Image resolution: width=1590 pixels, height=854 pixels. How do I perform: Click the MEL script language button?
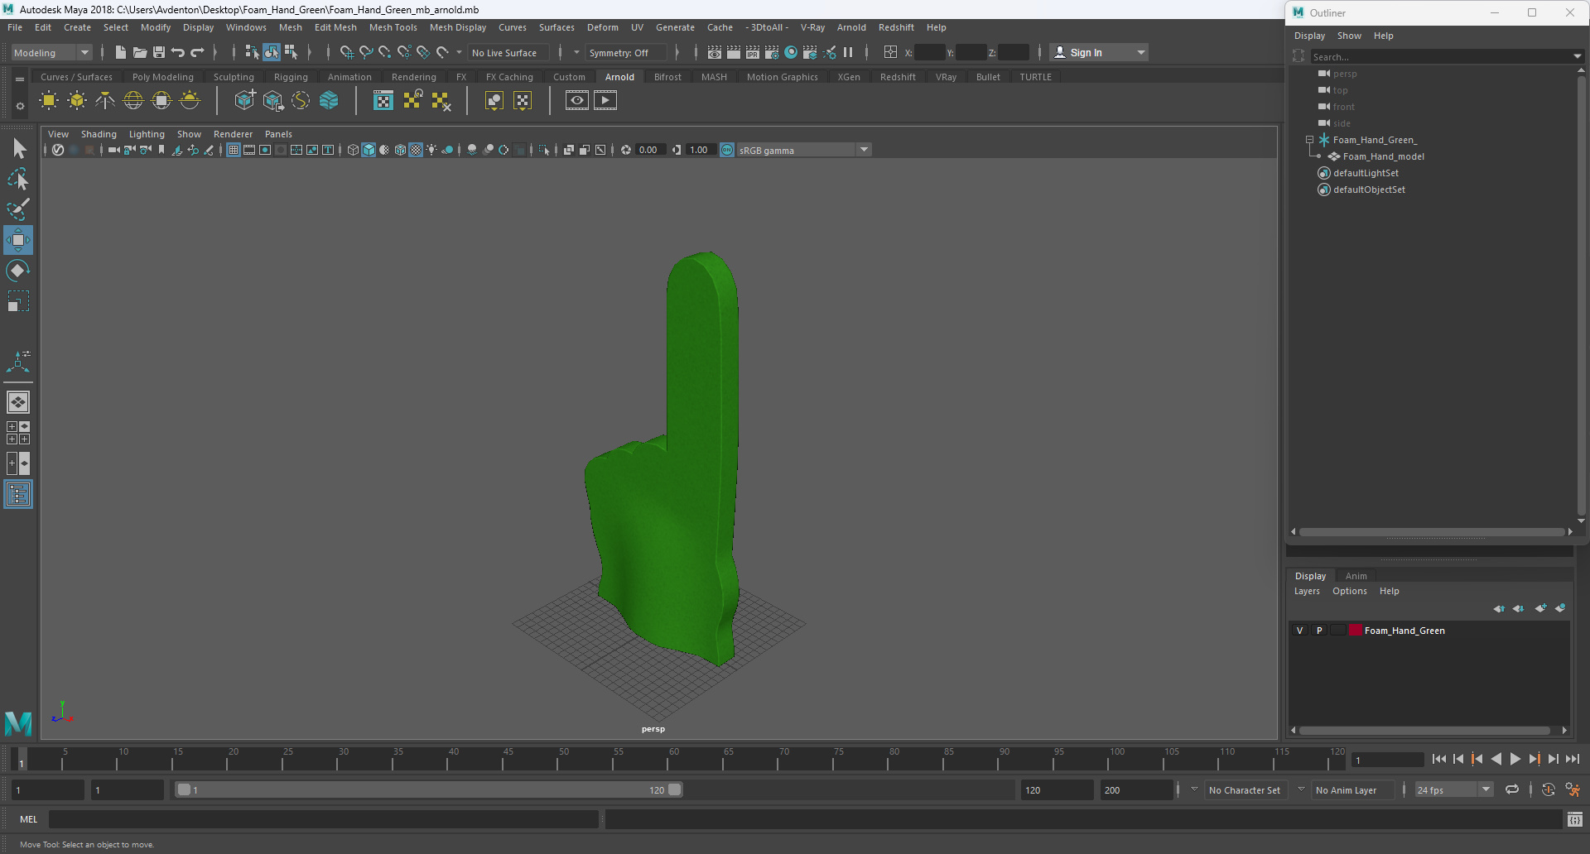point(29,819)
